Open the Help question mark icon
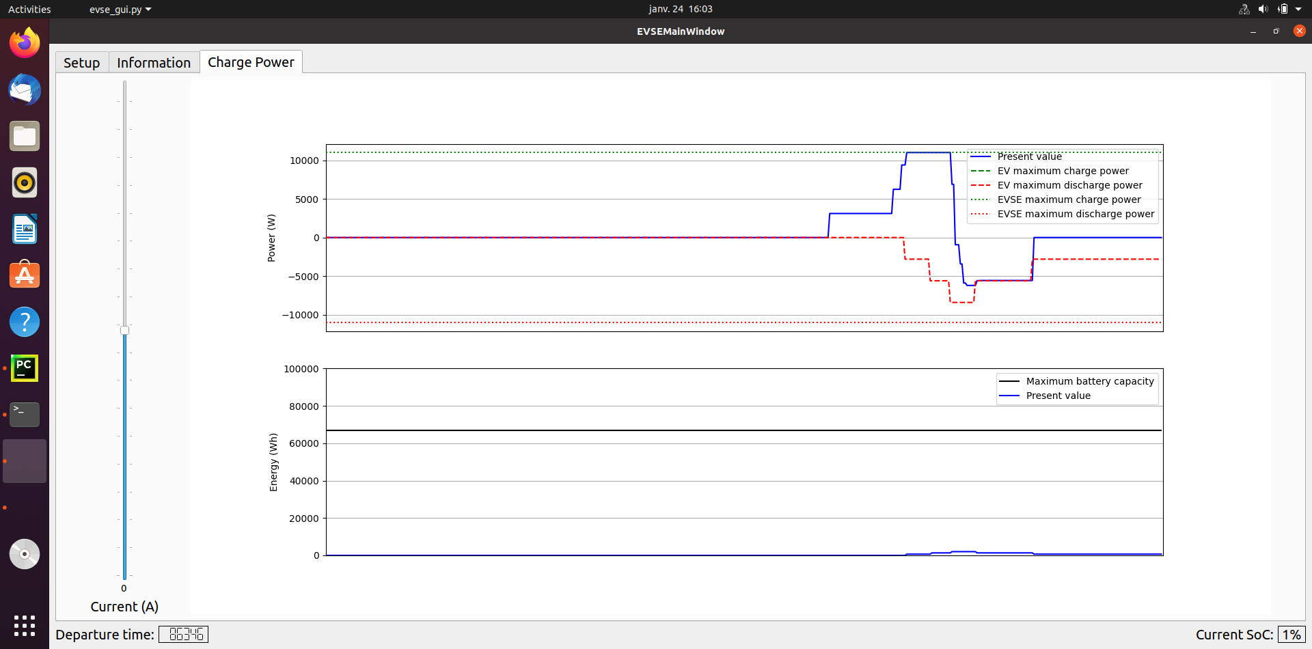This screenshot has height=649, width=1312. pos(25,322)
